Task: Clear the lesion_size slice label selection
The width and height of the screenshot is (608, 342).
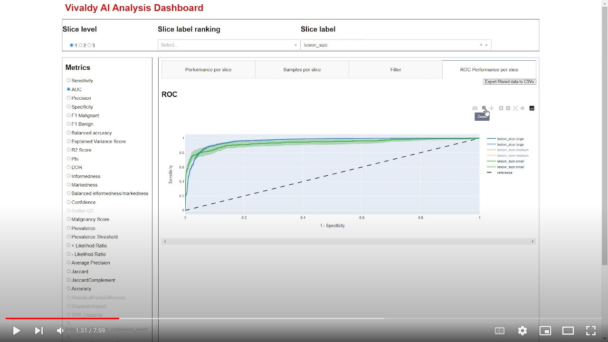Action: click(481, 45)
